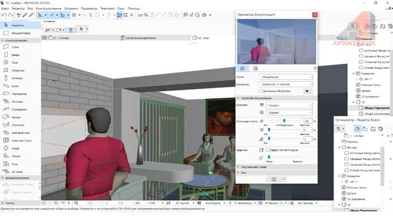
Task: Select the Отверстие (Opening) tool
Action: [20, 71]
